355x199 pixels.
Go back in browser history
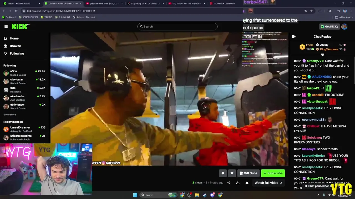tap(4, 11)
